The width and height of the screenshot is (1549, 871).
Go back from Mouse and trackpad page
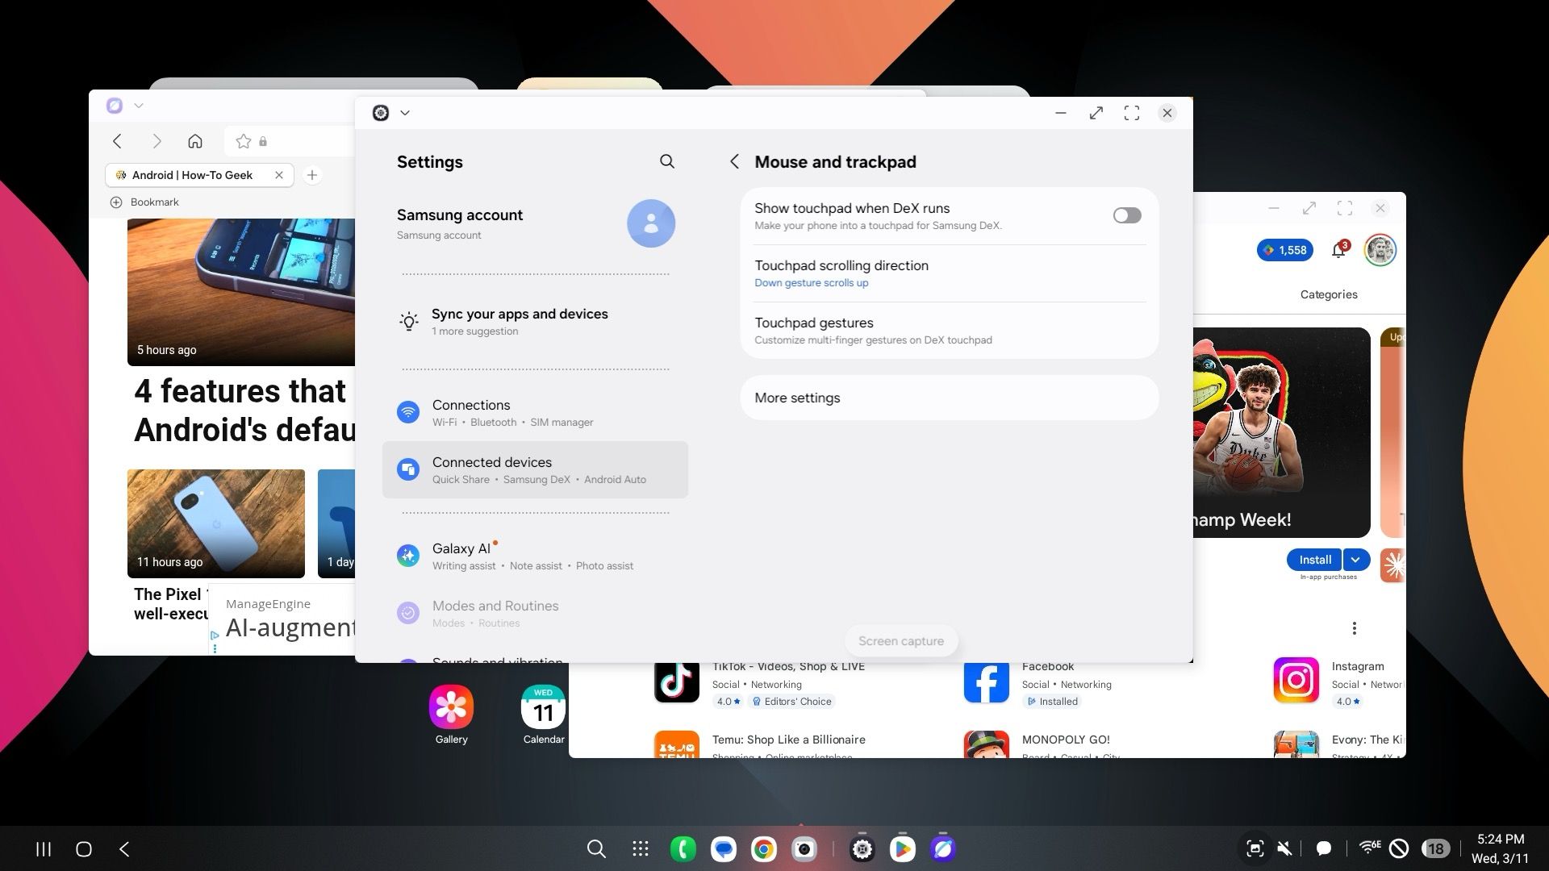[x=734, y=161]
